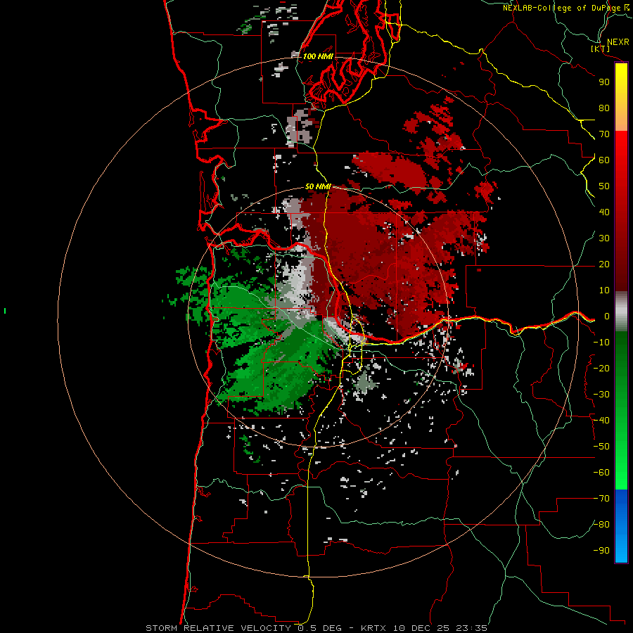Click the 90 value on the velocity scale

(604, 82)
